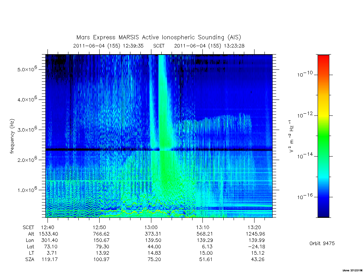The image size is (363, 272).
Task: Click the longitude value 301.40
Action: coord(50,240)
